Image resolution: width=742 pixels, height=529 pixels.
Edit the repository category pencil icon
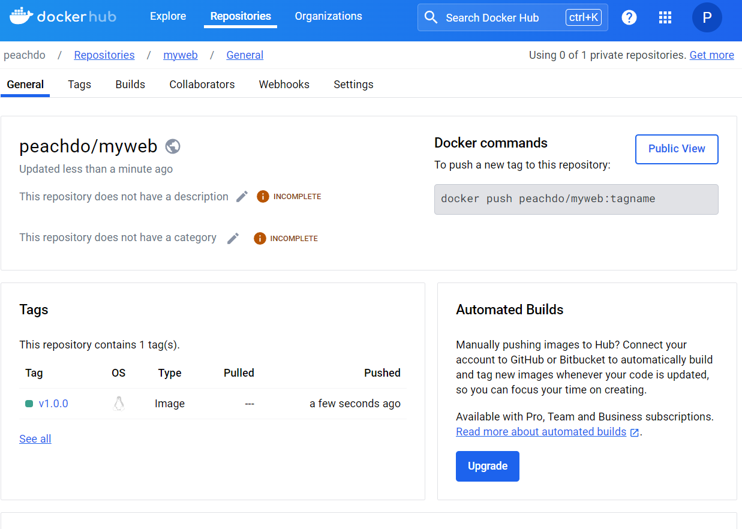coord(233,238)
